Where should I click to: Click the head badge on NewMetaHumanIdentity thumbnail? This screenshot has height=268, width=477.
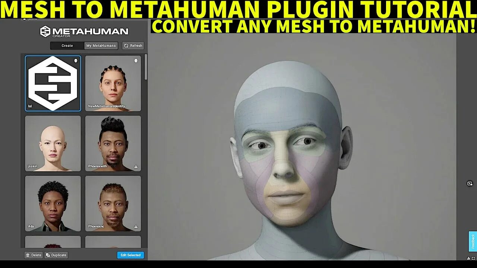click(x=136, y=60)
